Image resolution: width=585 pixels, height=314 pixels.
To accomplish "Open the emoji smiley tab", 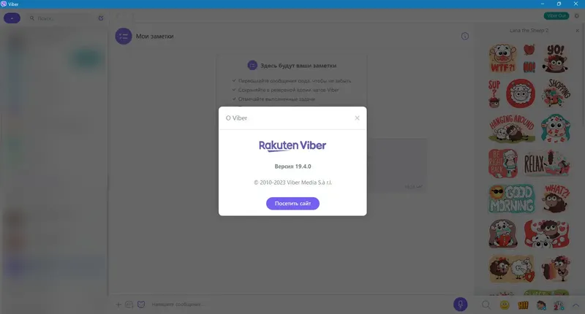I will (505, 305).
